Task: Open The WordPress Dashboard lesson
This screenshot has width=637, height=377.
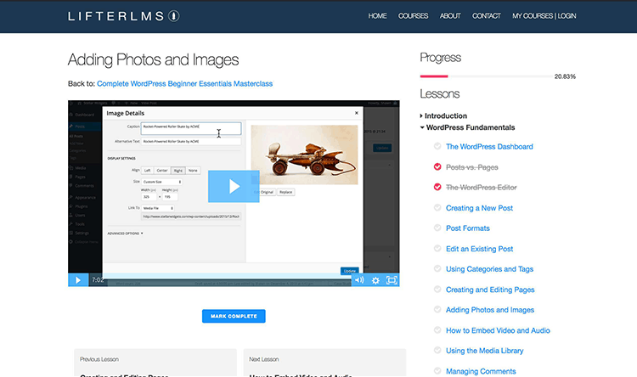Action: pos(489,147)
